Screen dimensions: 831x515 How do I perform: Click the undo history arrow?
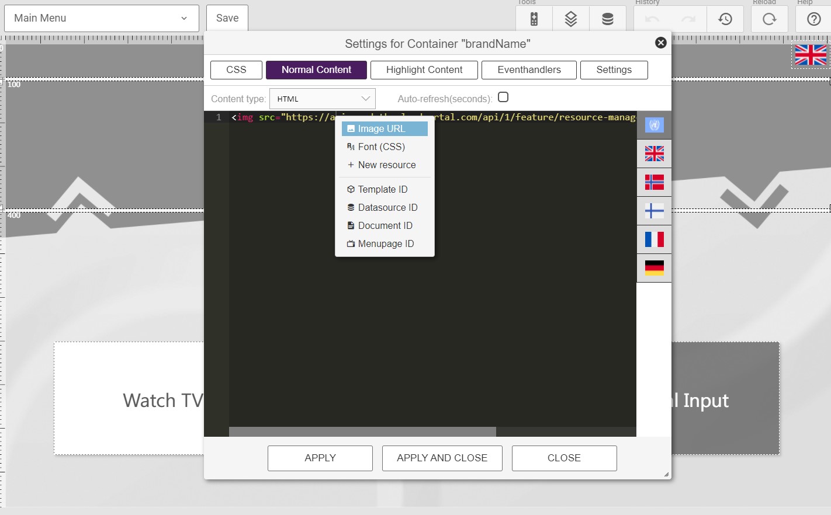652,19
